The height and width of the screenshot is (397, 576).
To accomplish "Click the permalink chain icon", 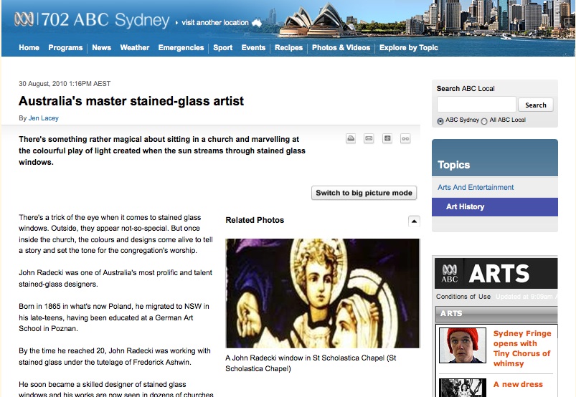I will coord(405,139).
